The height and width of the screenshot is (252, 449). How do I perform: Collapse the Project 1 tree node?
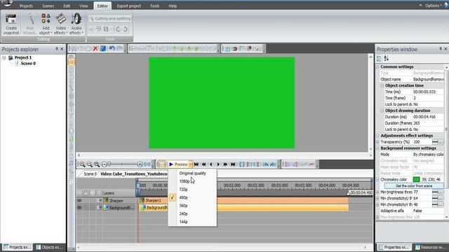pos(4,57)
